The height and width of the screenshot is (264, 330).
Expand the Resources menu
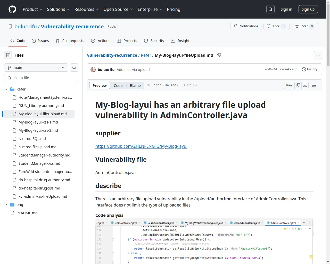(x=87, y=9)
